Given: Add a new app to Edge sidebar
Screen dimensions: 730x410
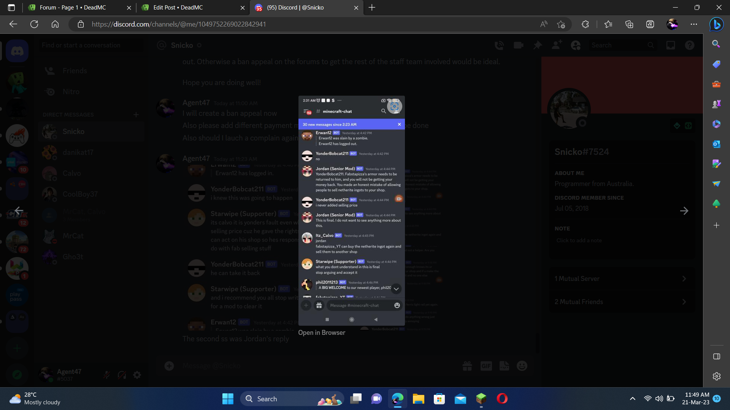Looking at the screenshot, I should (x=716, y=225).
